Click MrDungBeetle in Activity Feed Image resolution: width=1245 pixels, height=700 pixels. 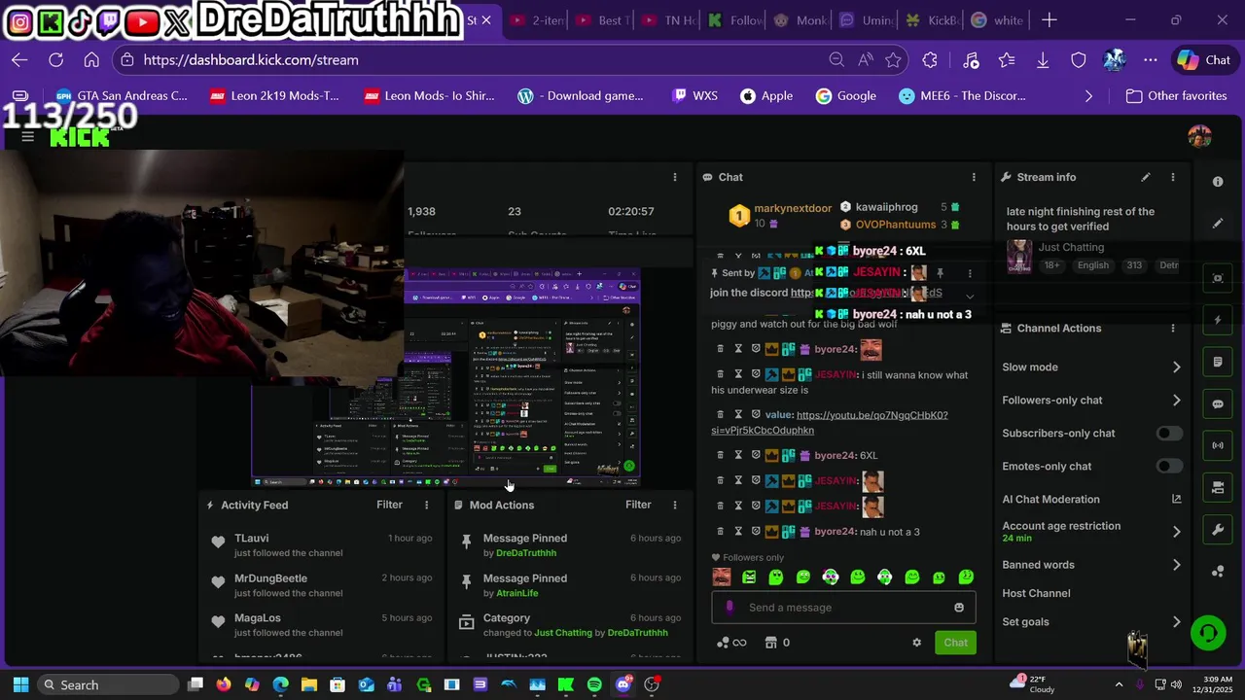pyautogui.click(x=270, y=578)
